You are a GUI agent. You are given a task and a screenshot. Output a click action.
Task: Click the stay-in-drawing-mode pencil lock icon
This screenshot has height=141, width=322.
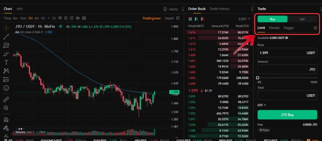tap(6, 128)
